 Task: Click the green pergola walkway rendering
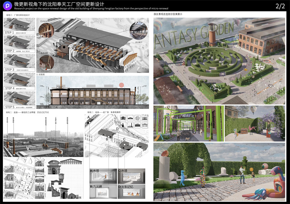coord(188,123)
